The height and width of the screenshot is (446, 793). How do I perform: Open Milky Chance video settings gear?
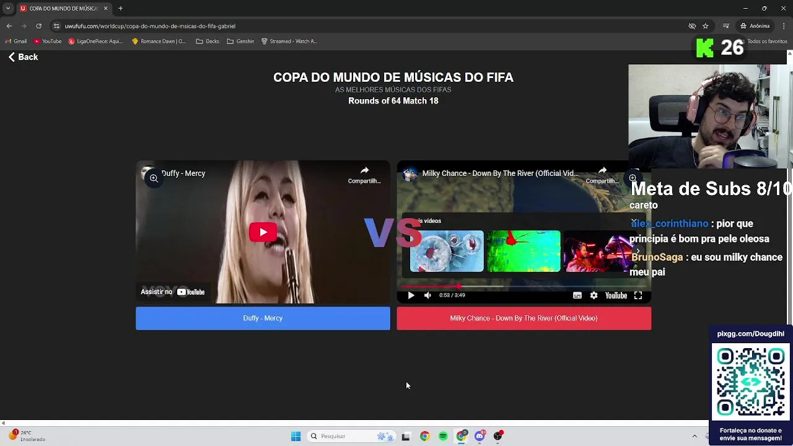pyautogui.click(x=594, y=295)
